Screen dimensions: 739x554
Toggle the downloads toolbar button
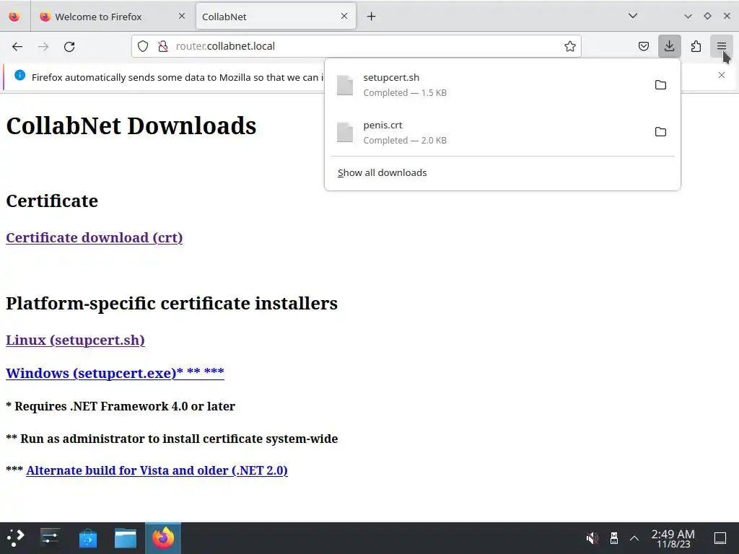point(669,46)
